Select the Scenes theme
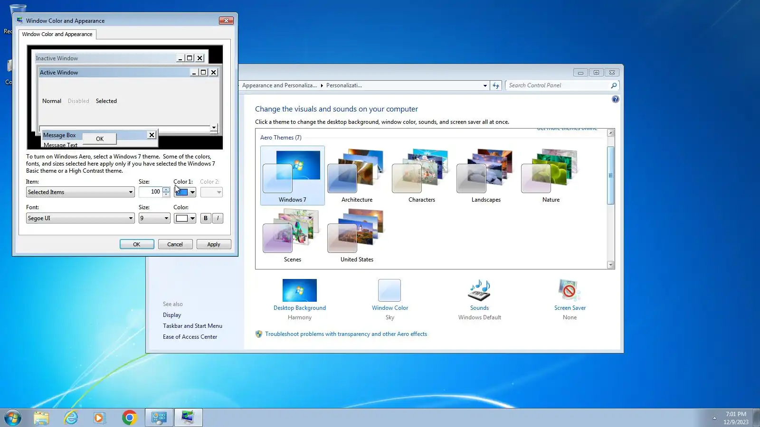The image size is (760, 427). (x=293, y=236)
